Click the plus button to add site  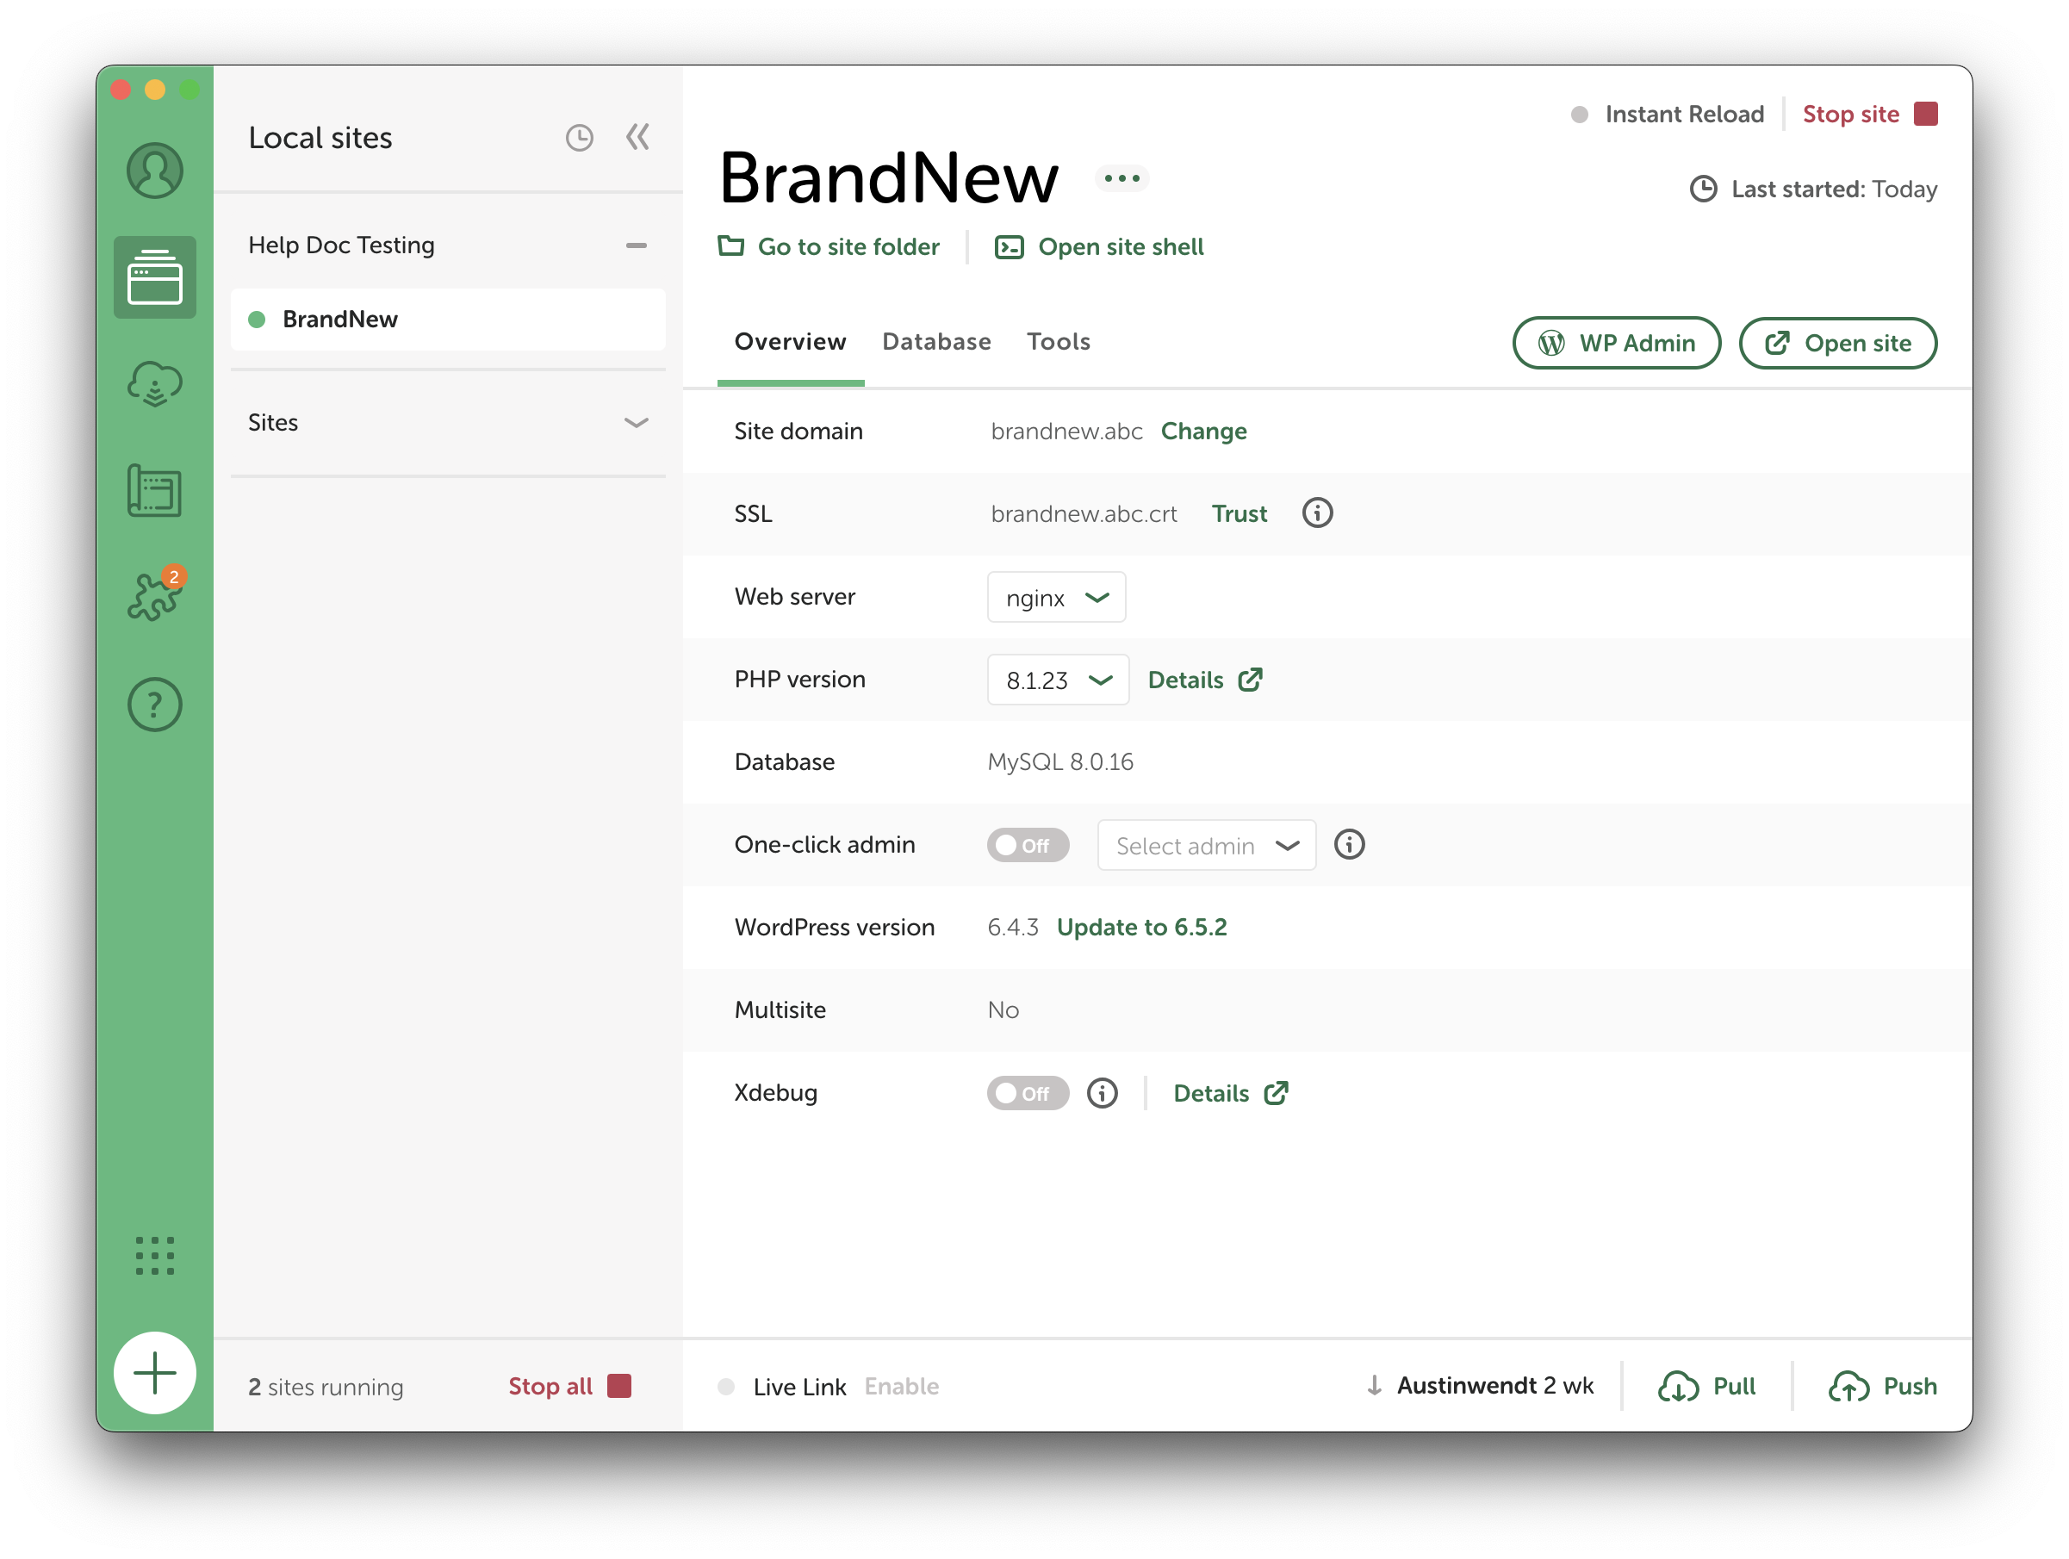(154, 1372)
